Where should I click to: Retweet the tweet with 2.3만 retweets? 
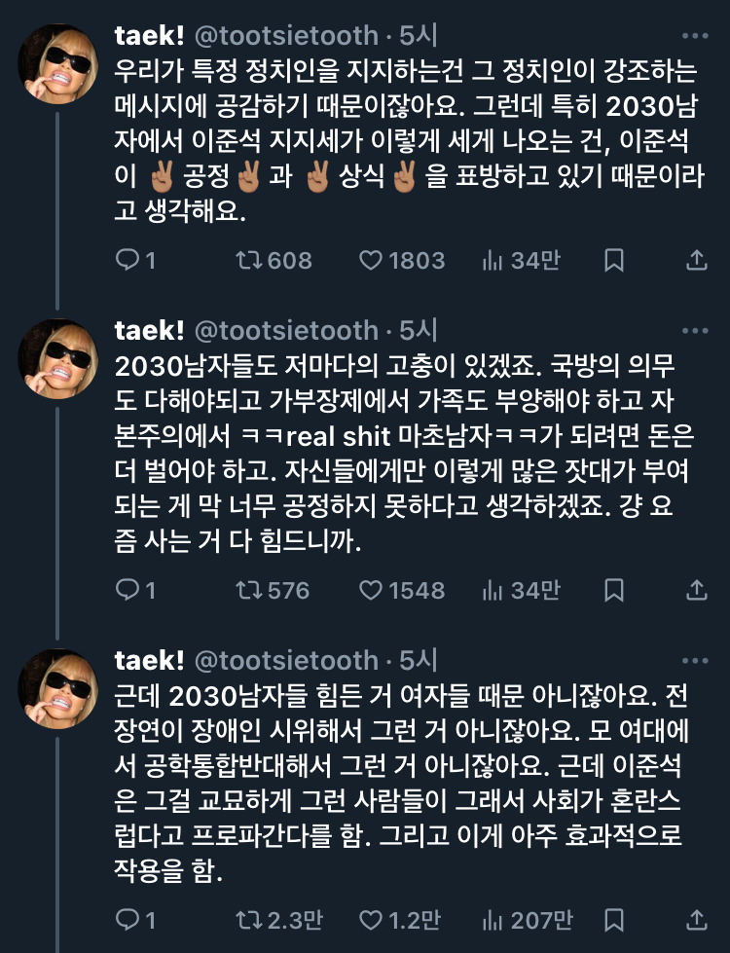250,919
